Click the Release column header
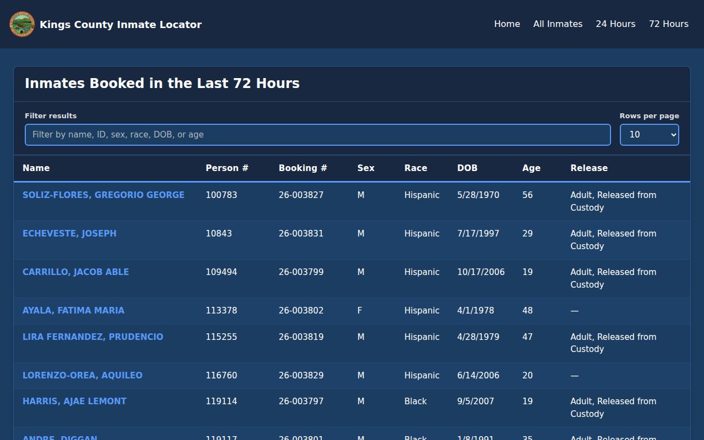 point(589,168)
